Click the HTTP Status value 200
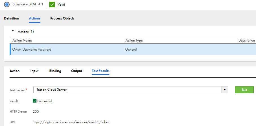 click(x=36, y=112)
